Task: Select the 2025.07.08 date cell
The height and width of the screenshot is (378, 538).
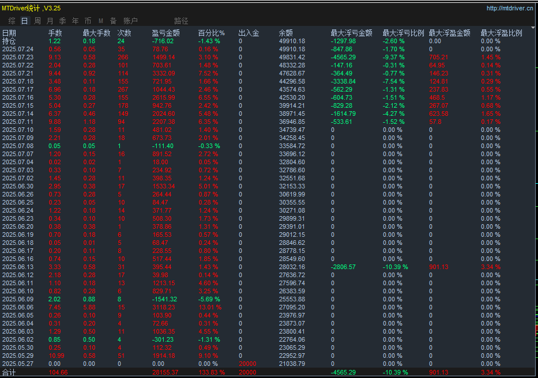Action: coord(18,146)
